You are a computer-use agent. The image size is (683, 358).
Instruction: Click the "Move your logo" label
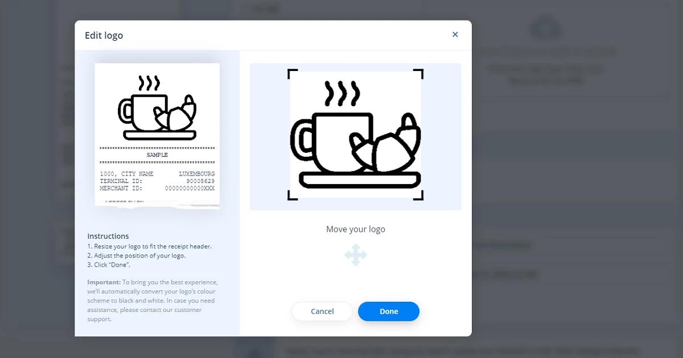click(356, 230)
